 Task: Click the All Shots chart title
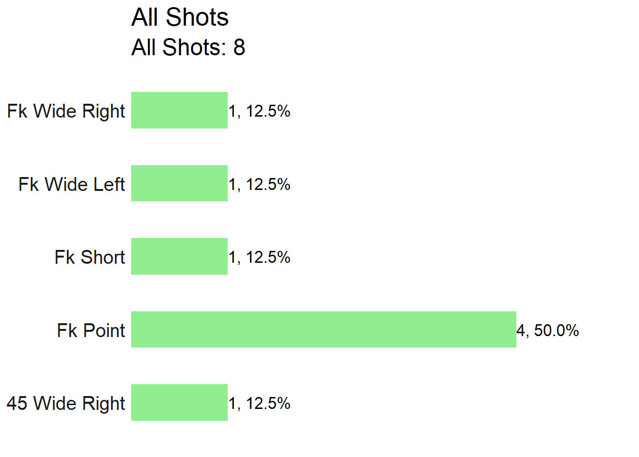coord(180,18)
